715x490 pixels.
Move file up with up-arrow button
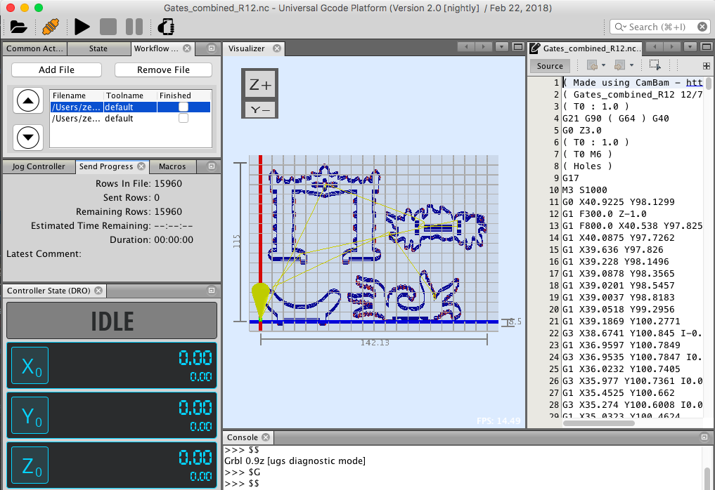click(28, 100)
